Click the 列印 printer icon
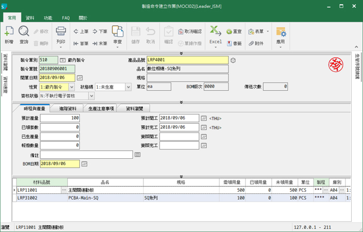The height and width of the screenshot is (232, 363). pyautogui.click(x=61, y=32)
